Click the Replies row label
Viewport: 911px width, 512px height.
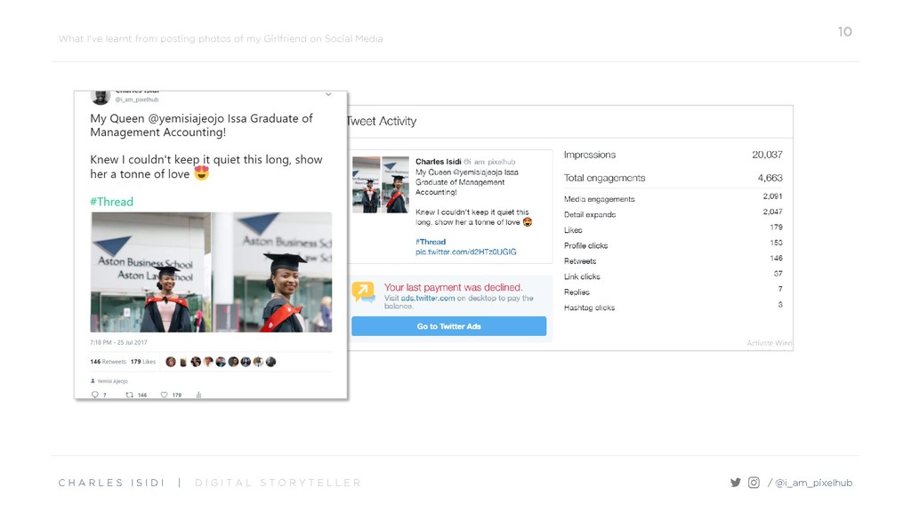(x=576, y=292)
